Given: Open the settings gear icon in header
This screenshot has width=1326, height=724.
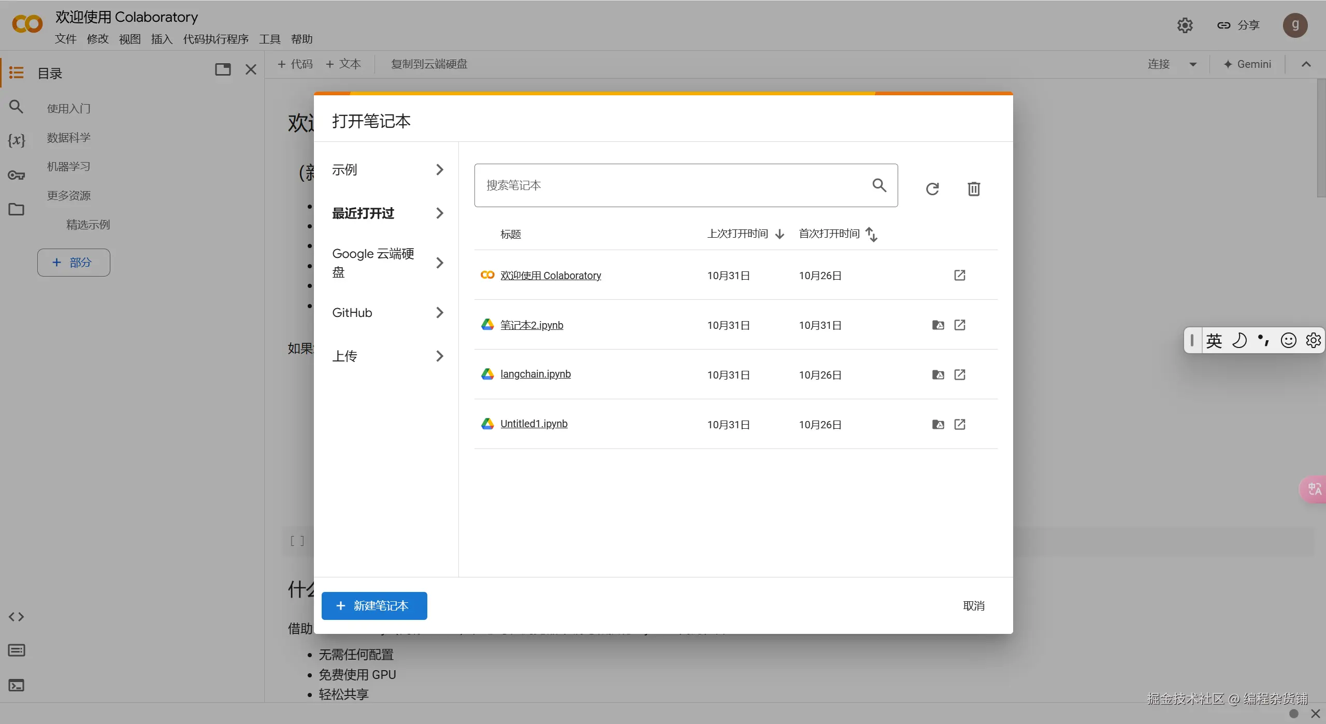Looking at the screenshot, I should 1185,25.
